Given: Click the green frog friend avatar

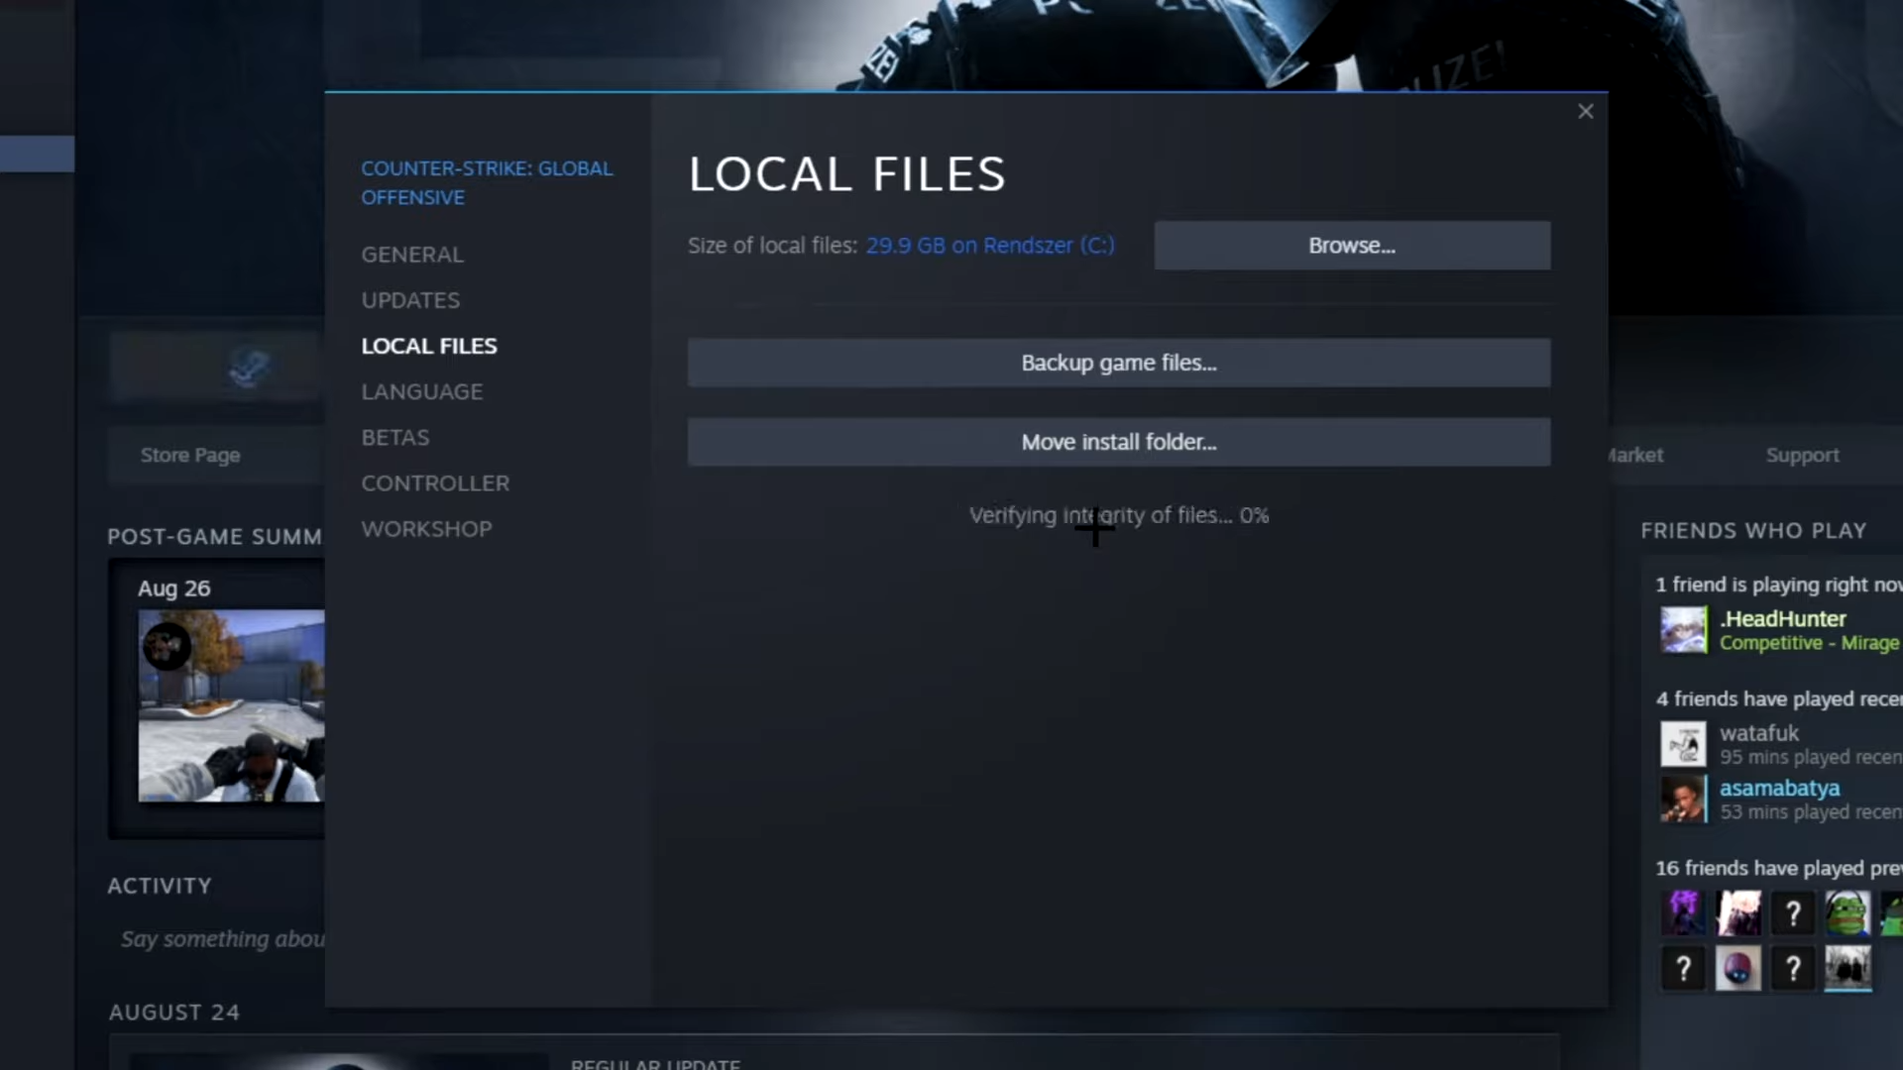Looking at the screenshot, I should (1847, 912).
